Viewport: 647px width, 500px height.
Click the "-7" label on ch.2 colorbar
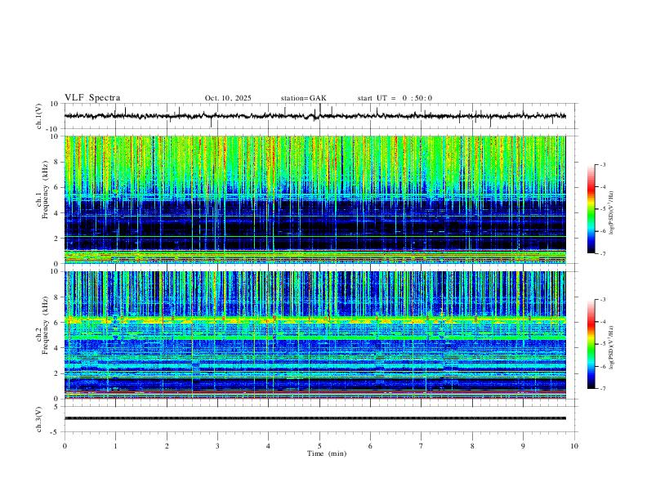click(603, 389)
